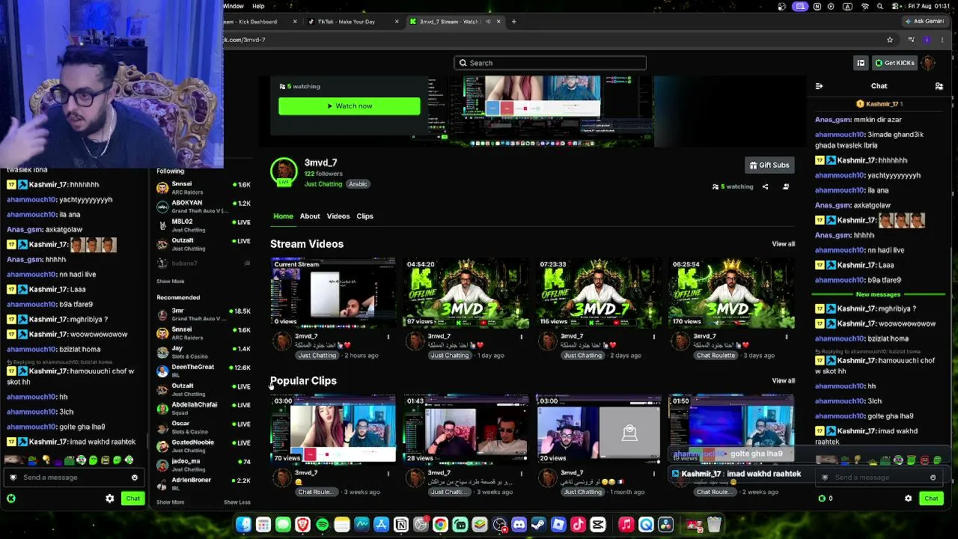This screenshot has width=958, height=539.
Task: Open options for Current Stream video
Action: pos(388,337)
